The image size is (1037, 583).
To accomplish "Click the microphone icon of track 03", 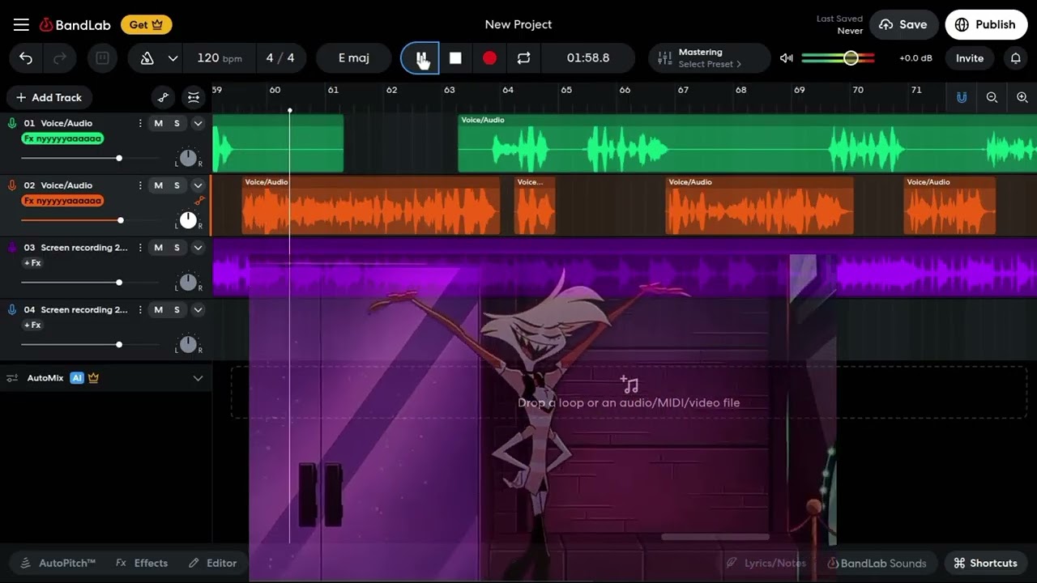I will (x=12, y=248).
